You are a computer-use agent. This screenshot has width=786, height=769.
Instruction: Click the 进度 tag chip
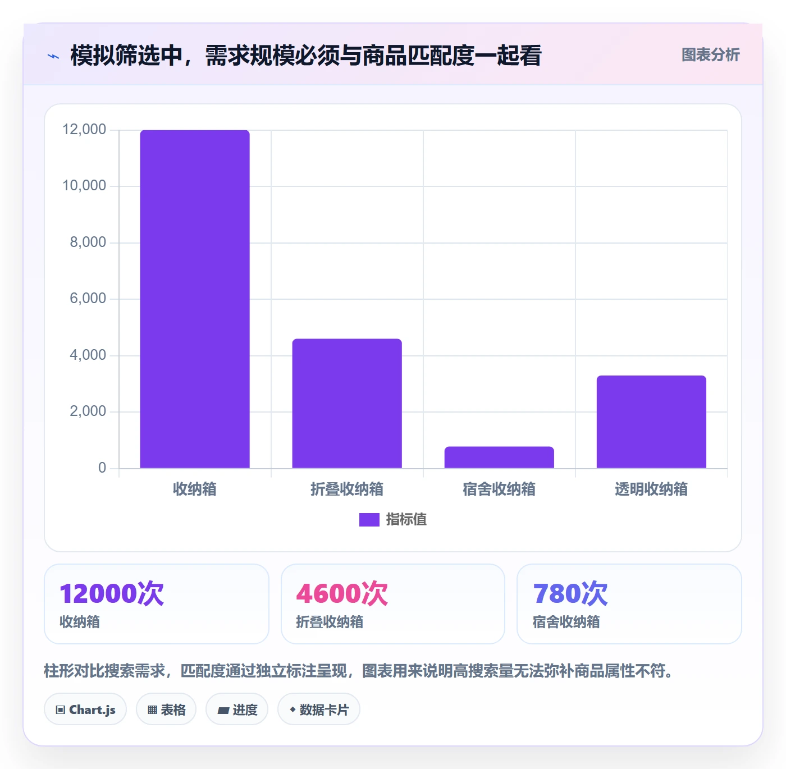tap(237, 710)
